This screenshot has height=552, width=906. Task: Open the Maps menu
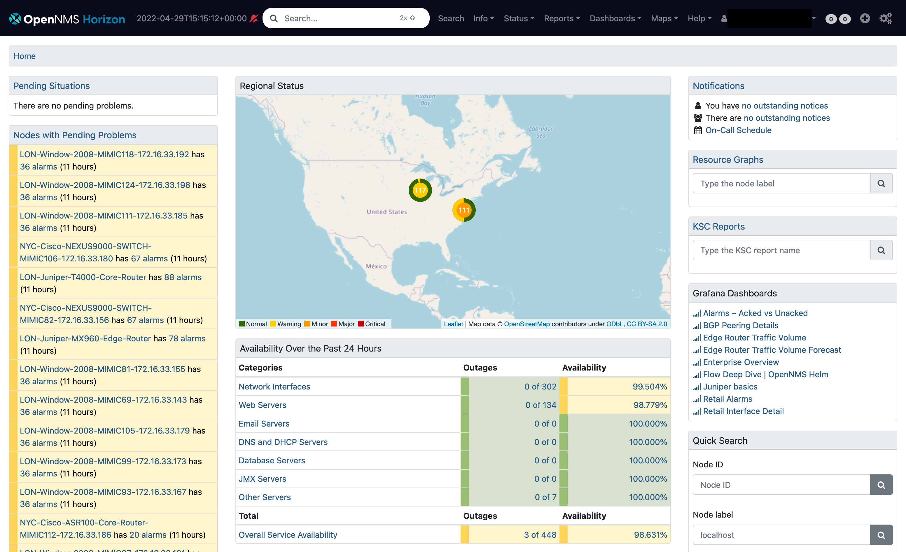[x=664, y=18]
